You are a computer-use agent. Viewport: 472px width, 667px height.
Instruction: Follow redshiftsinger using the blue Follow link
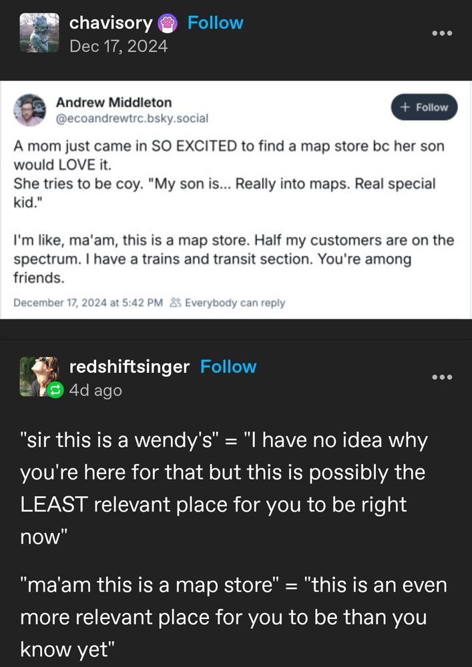[x=229, y=366]
